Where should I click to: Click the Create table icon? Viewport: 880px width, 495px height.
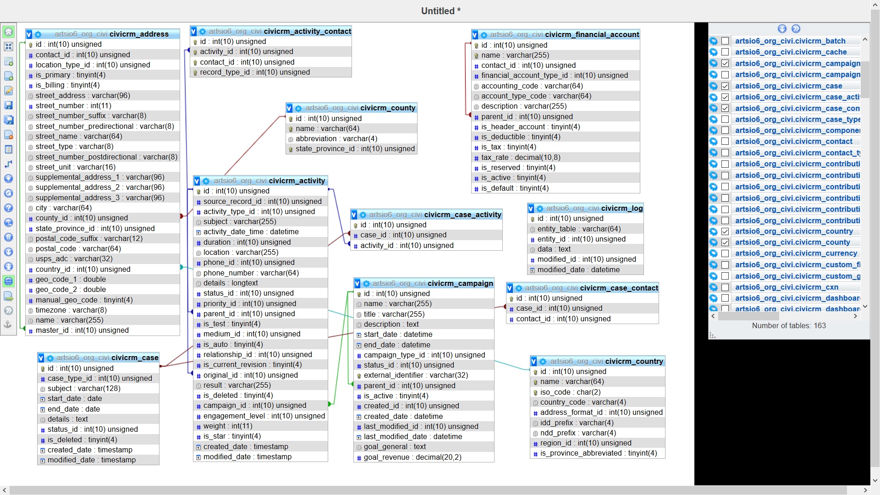pyautogui.click(x=8, y=149)
